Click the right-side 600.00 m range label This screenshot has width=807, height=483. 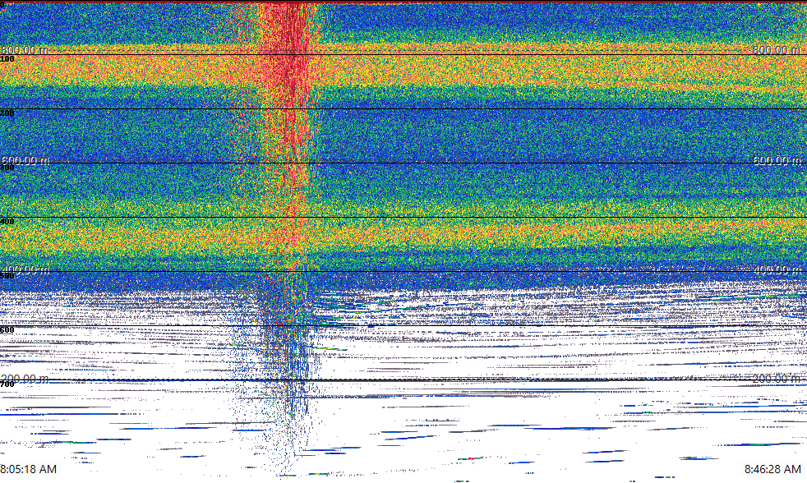click(777, 160)
